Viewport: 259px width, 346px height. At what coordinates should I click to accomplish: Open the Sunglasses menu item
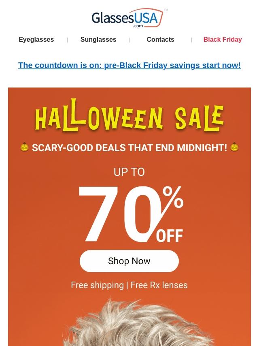[x=98, y=40]
